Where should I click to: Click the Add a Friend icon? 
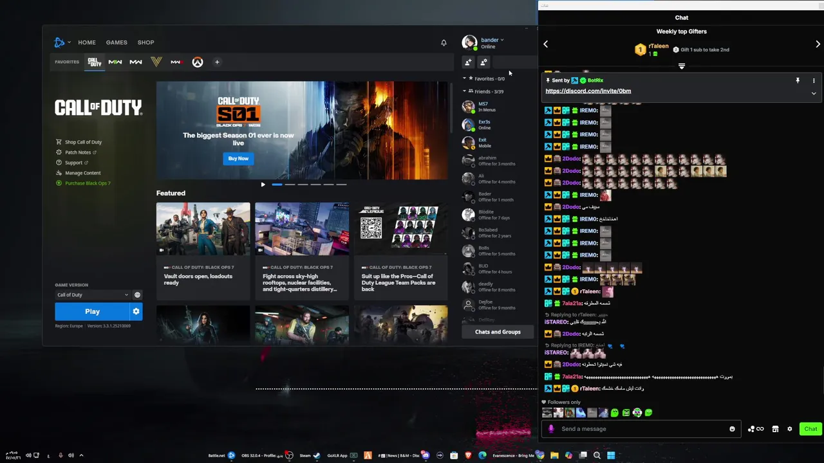468,62
